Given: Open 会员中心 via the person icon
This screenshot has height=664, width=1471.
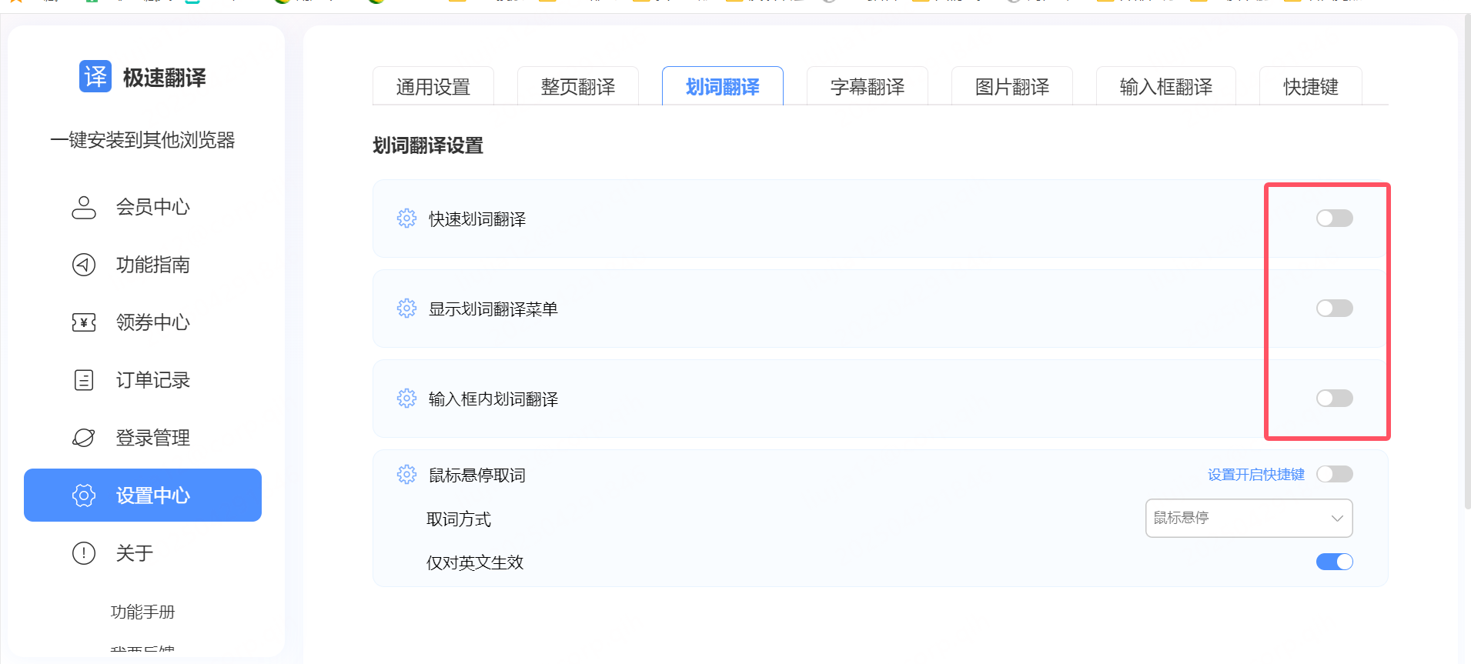Looking at the screenshot, I should click(84, 207).
